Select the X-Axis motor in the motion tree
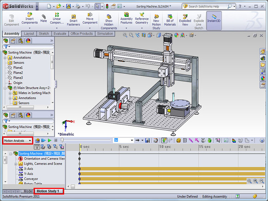 29,169
